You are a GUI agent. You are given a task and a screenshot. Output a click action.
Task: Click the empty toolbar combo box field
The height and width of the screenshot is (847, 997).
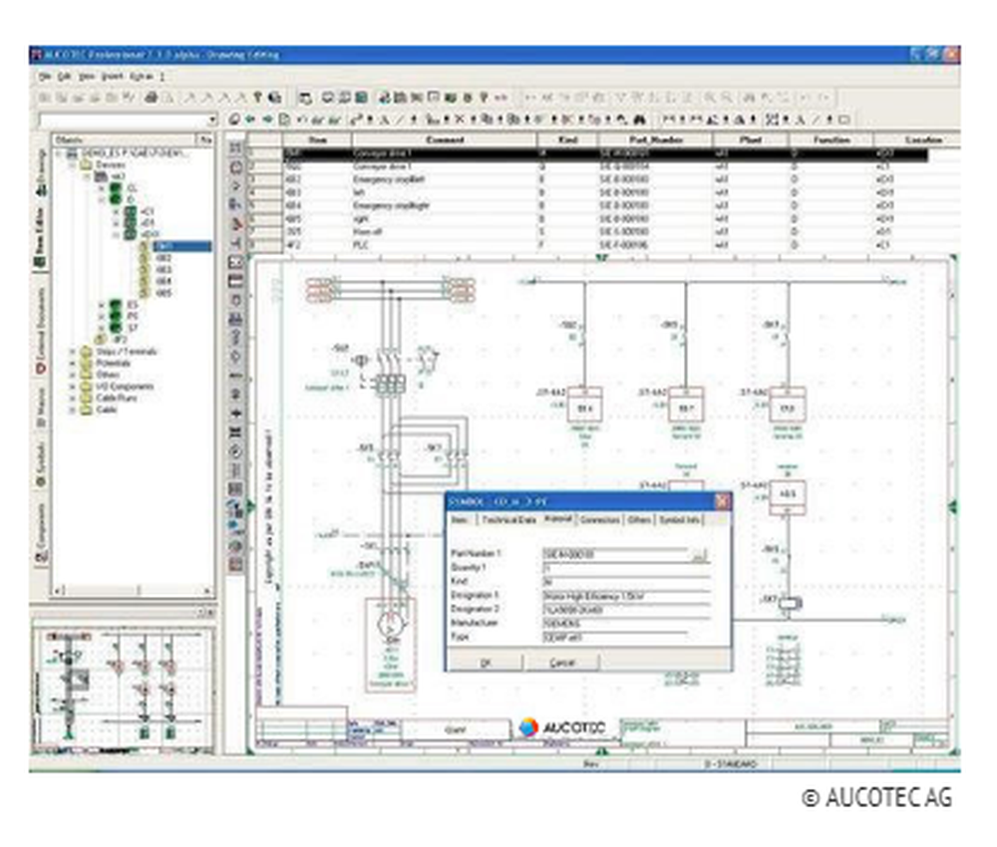123,120
